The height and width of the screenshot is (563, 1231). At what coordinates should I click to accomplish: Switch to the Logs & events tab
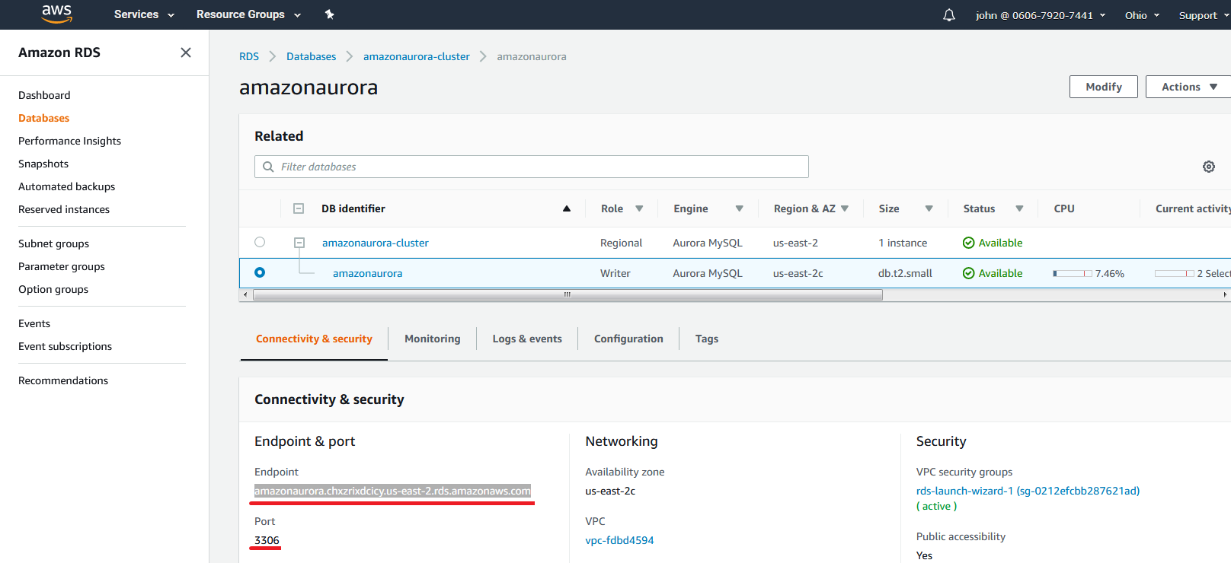[527, 339]
